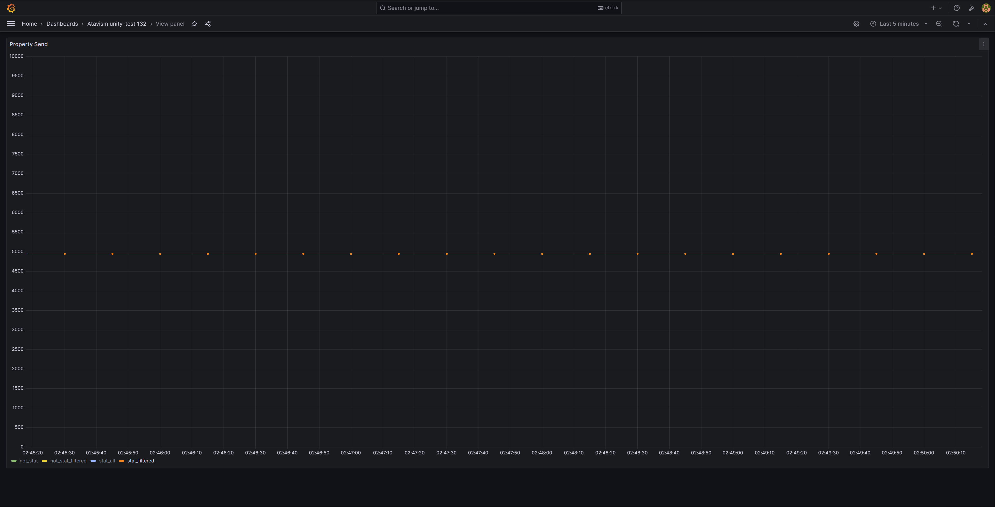Open the hamburger navigation menu
Viewport: 995px width, 507px height.
coord(11,24)
